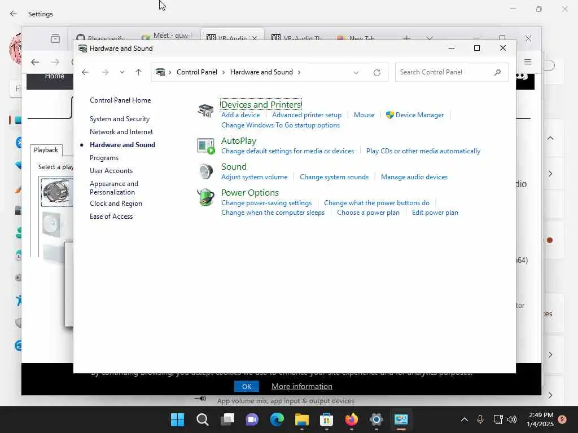Click the search magnifier icon in Control Panel
This screenshot has width=578, height=433.
[498, 72]
